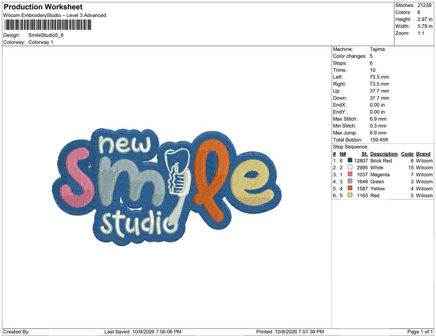Click the Machine value 'Tajima'
The height and width of the screenshot is (336, 436).
pyautogui.click(x=377, y=49)
